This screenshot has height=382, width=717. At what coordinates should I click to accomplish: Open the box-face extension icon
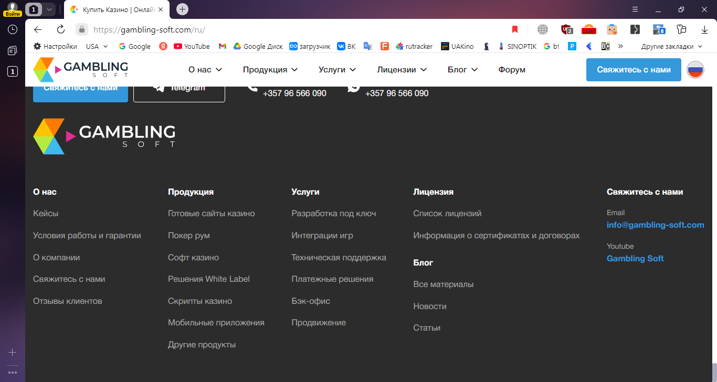point(611,29)
